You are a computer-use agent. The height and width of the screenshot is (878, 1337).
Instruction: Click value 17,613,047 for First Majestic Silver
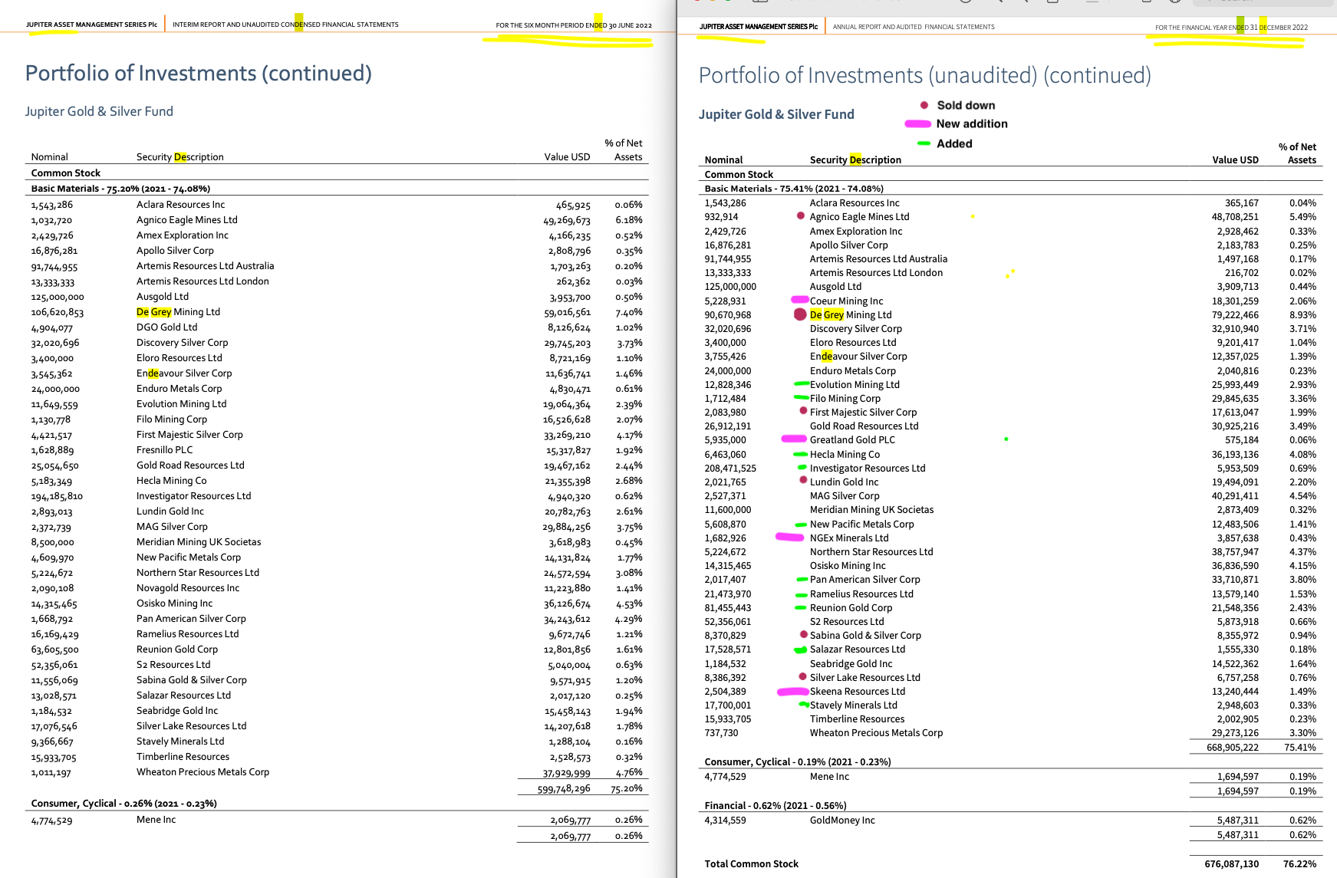[1235, 413]
